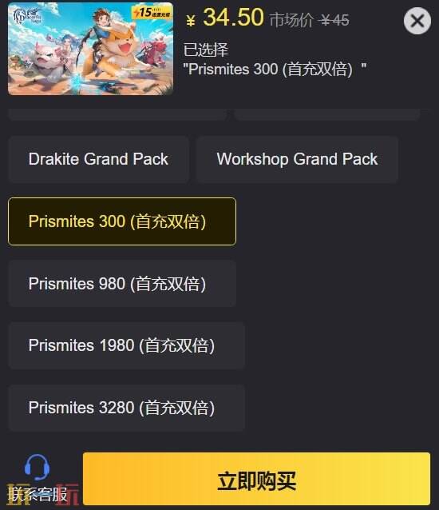
Task: Click the 立即购买 buy now button
Action: pos(256,479)
